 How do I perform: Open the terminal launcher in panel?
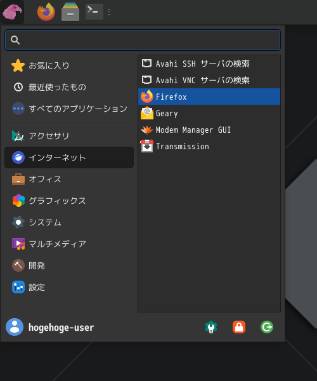tap(94, 11)
